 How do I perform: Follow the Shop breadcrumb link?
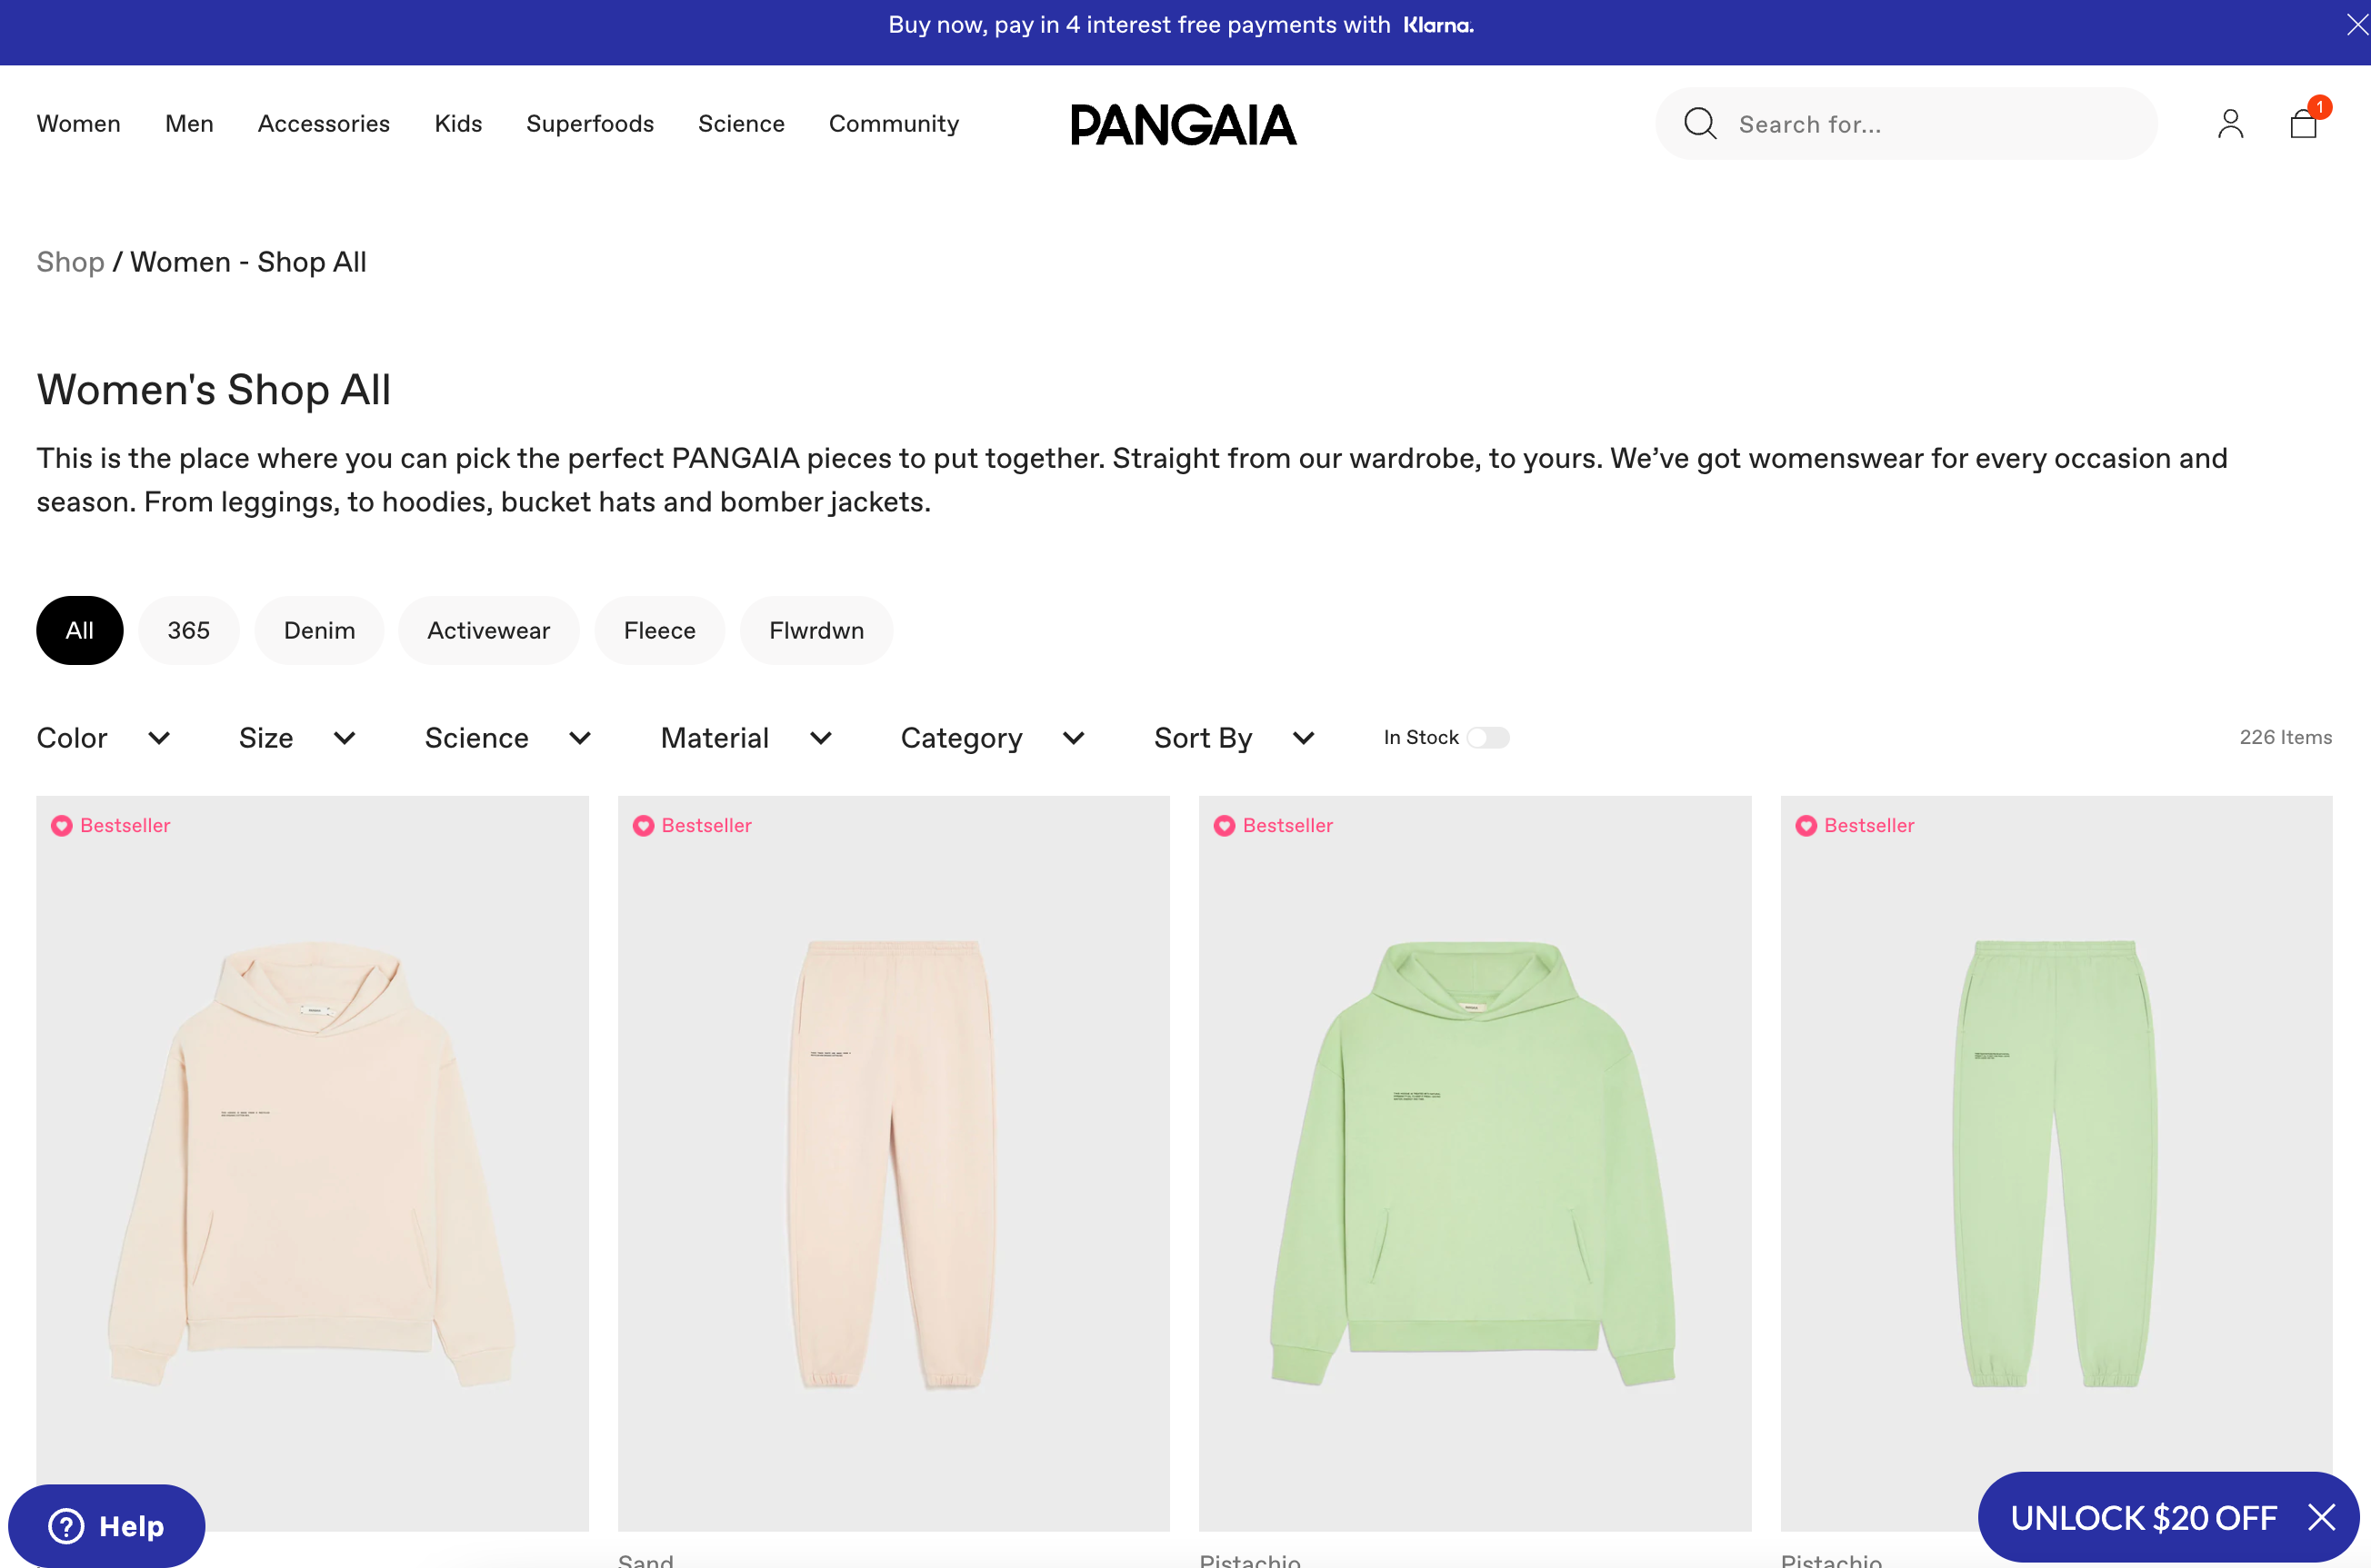(71, 262)
